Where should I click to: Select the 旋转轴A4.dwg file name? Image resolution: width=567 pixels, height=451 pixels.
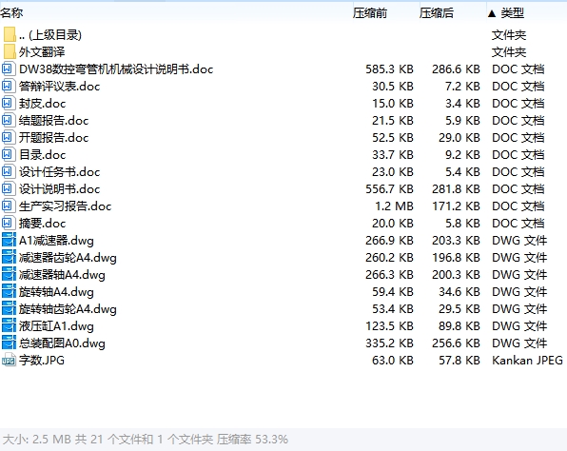(x=56, y=292)
